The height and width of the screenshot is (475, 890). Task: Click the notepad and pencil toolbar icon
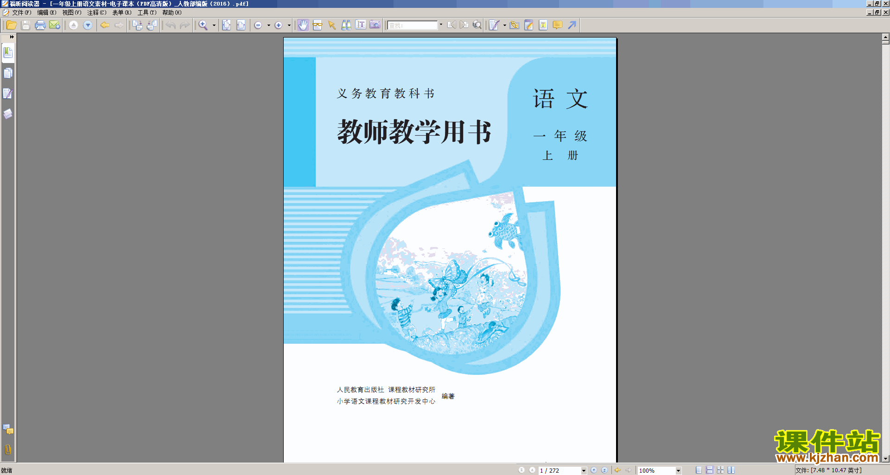coord(529,25)
